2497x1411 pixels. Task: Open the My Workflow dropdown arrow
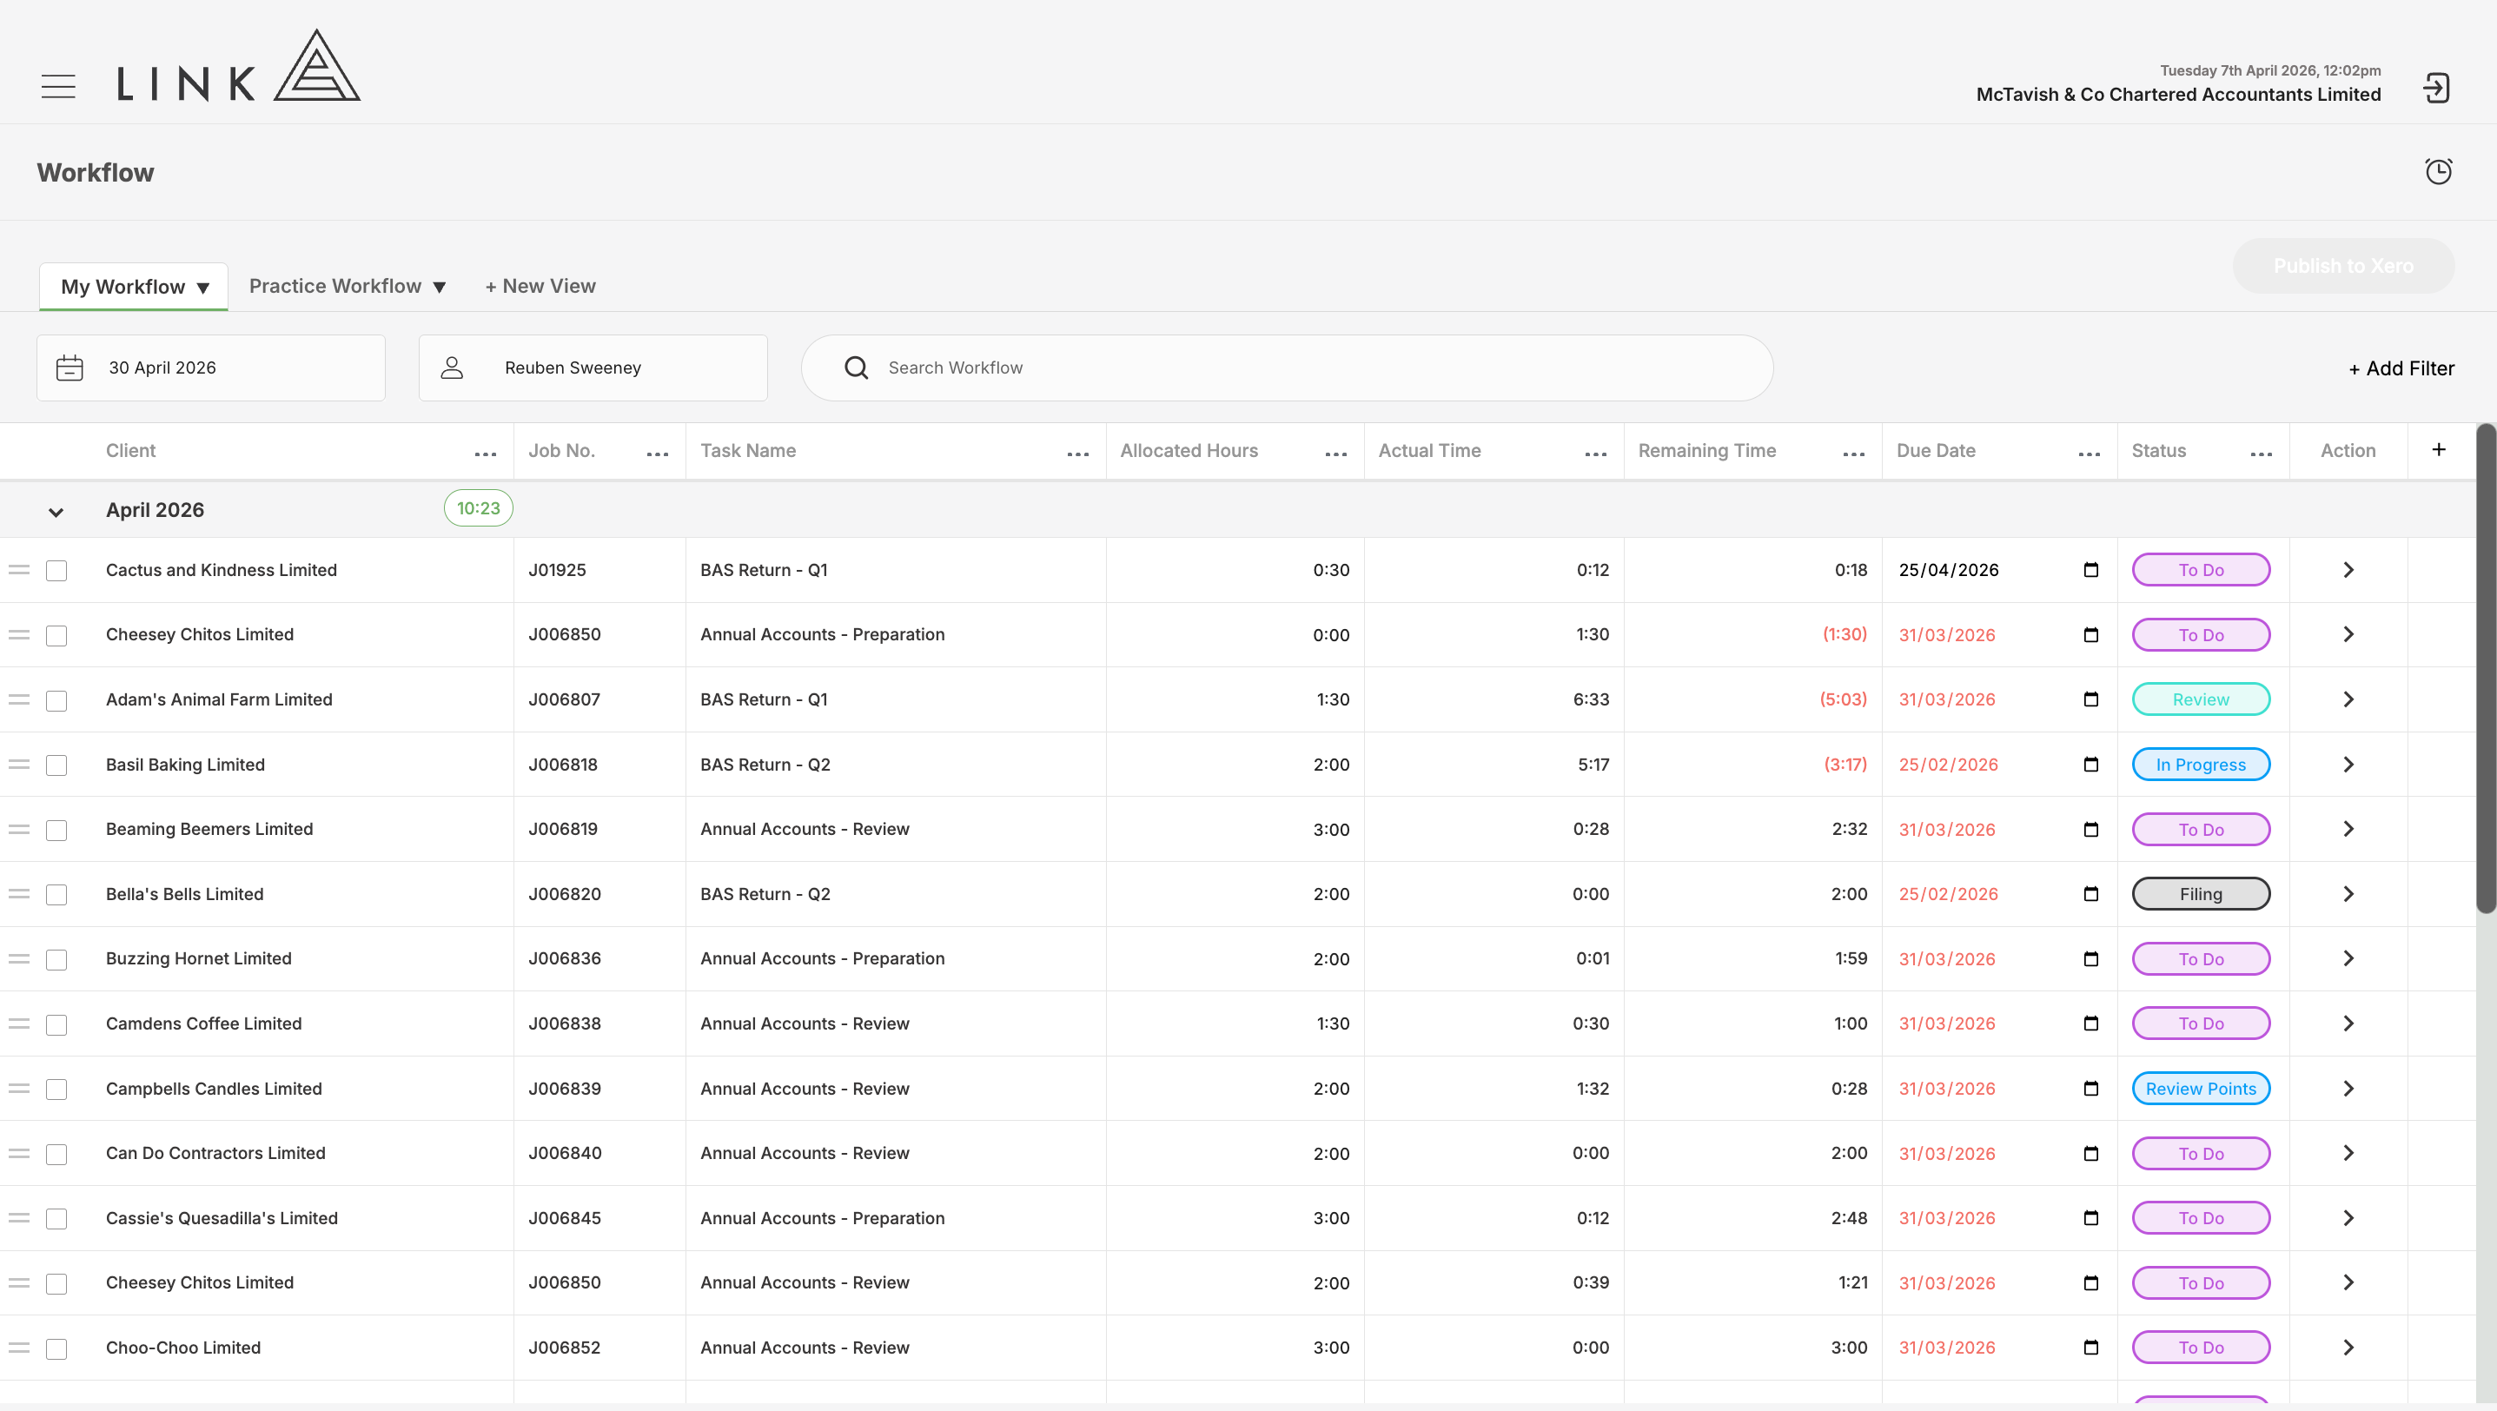[x=202, y=288]
